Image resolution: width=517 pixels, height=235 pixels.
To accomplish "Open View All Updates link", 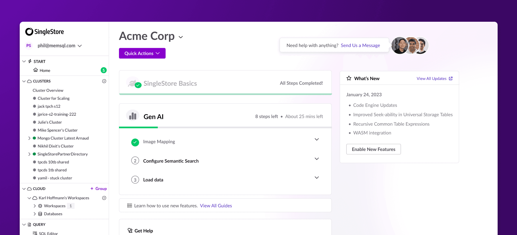I will 434,78.
